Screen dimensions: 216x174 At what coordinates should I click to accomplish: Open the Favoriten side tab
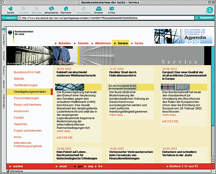coord(4,39)
